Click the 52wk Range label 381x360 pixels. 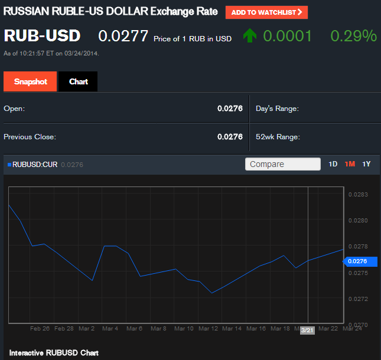pos(278,137)
